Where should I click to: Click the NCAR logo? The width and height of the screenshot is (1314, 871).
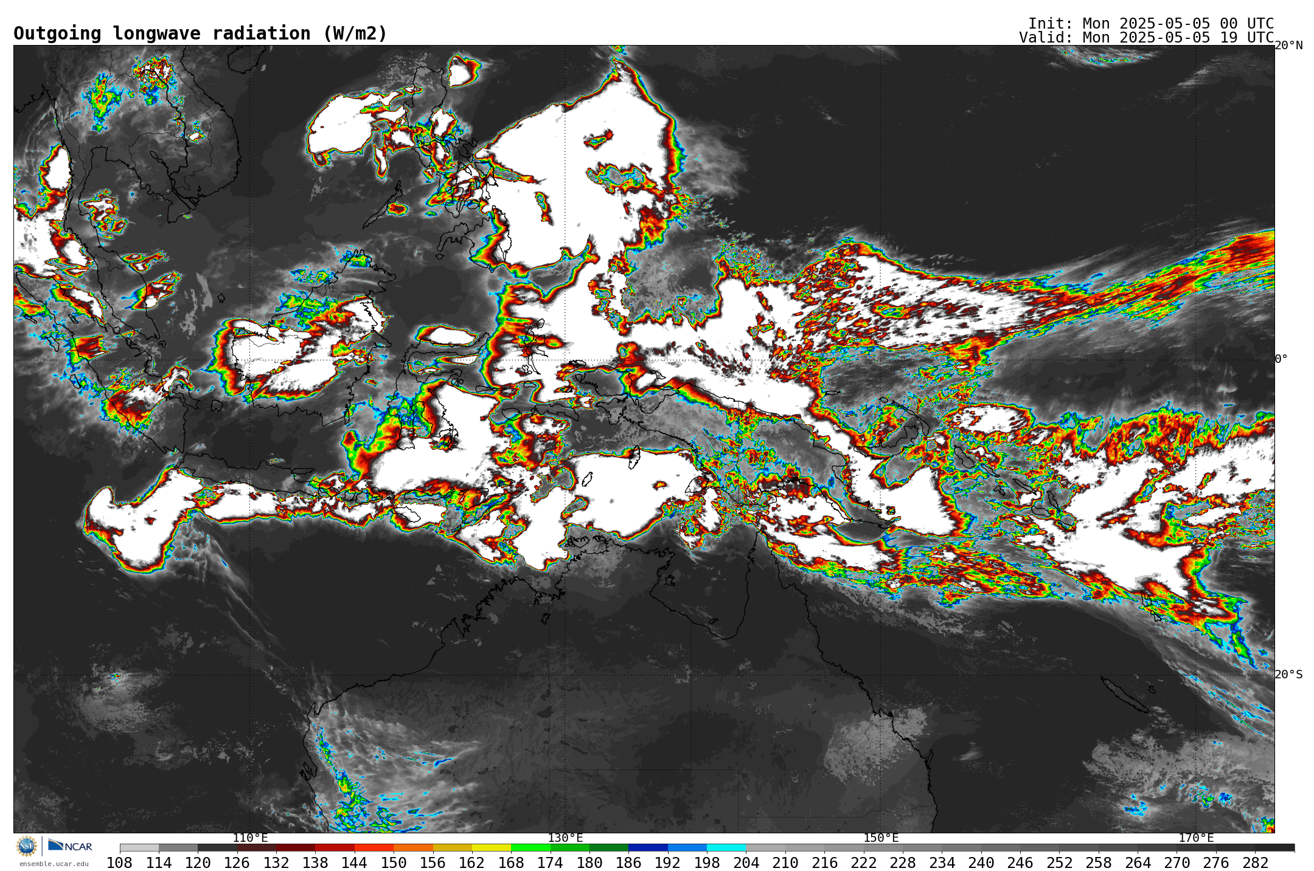pyautogui.click(x=70, y=845)
